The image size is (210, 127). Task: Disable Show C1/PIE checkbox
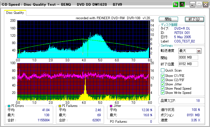[163, 75]
